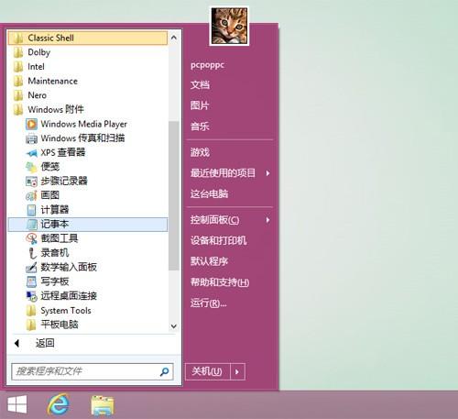The width and height of the screenshot is (458, 419).
Task: Click the Windows Start button on taskbar
Action: coord(17,405)
